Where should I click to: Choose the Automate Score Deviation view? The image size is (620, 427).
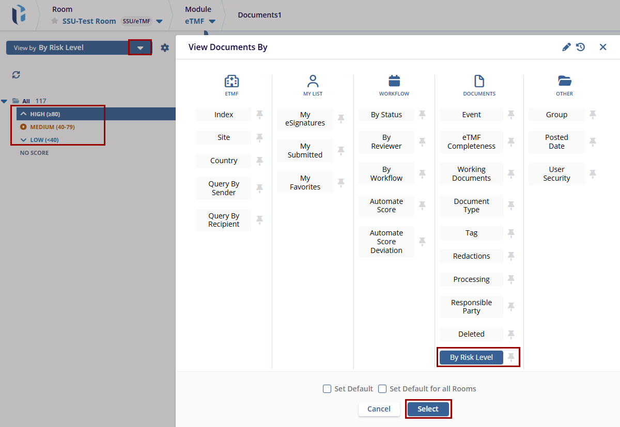tap(386, 242)
